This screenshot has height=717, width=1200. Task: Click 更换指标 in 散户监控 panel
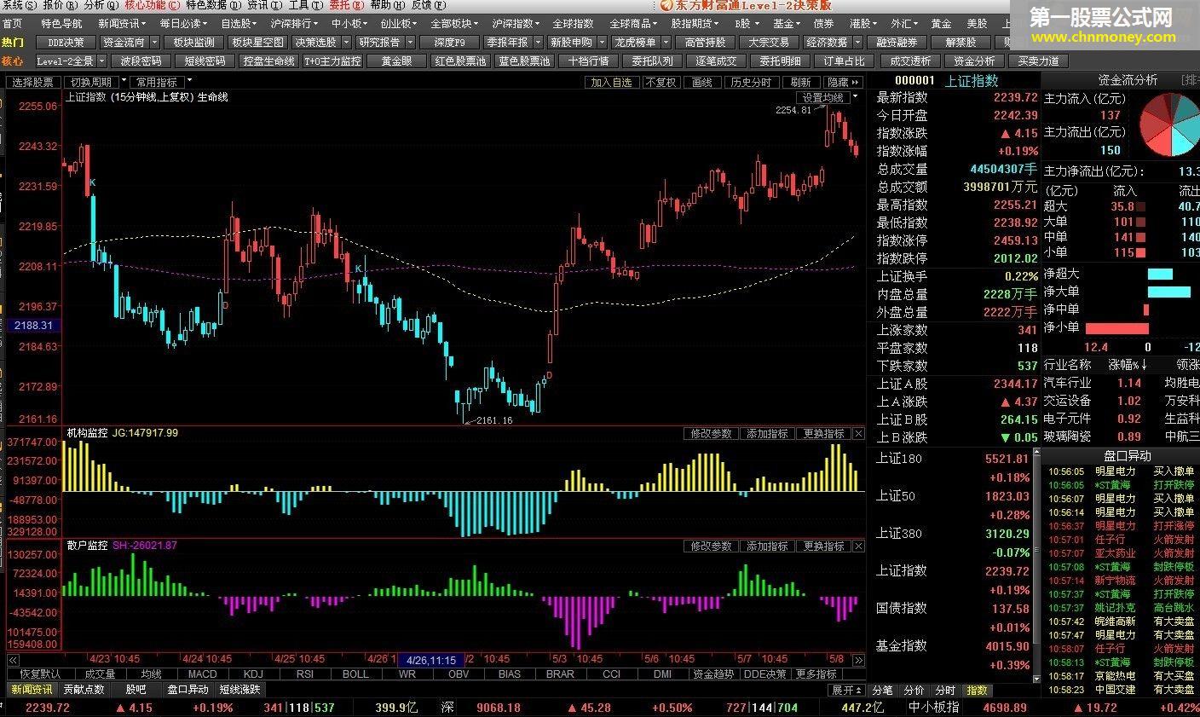point(823,546)
